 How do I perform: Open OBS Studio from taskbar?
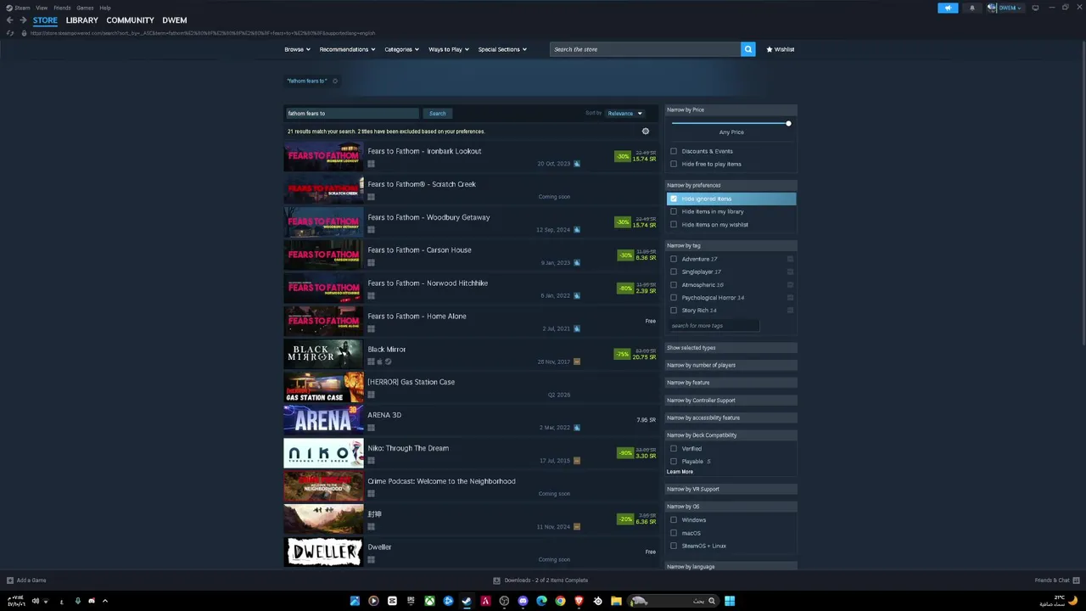[x=504, y=601]
